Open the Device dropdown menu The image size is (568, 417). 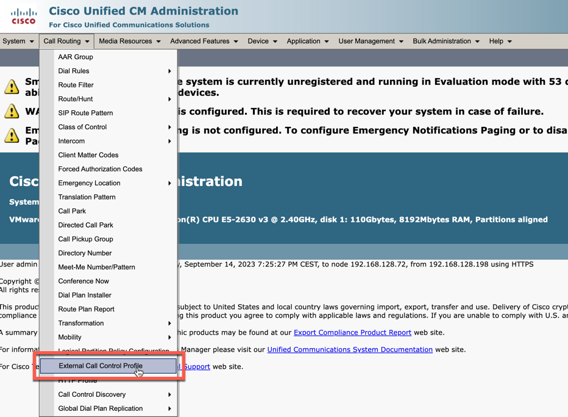point(262,41)
